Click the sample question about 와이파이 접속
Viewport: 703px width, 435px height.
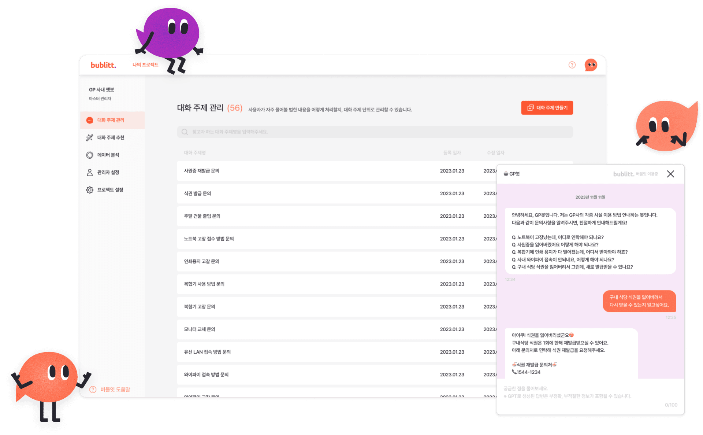pos(563,259)
